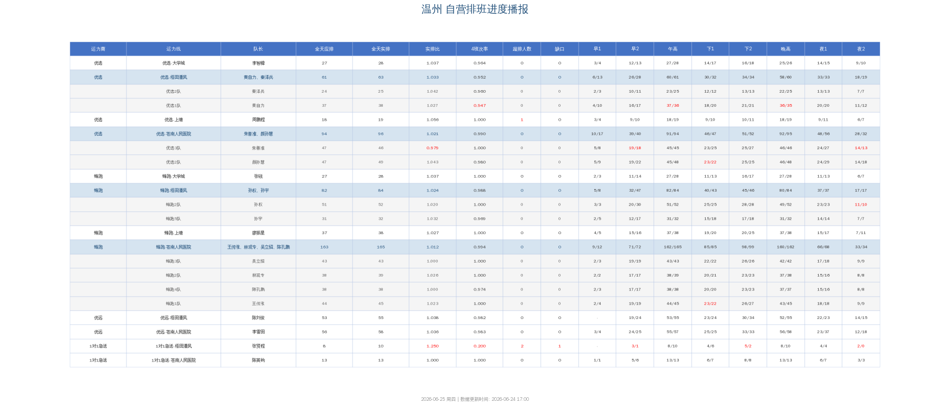Image resolution: width=950 pixels, height=406 pixels.
Task: Click ratio value 1.056 in 优选-上塘 row
Action: click(x=432, y=120)
